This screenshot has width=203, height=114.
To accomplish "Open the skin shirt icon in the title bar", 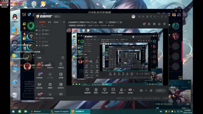I will (151, 16).
